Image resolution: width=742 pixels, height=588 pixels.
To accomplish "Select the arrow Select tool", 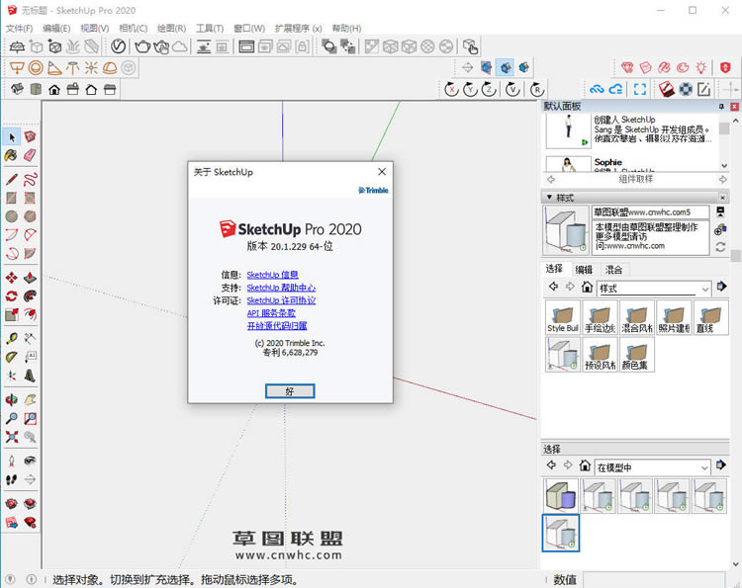I will pos(12,137).
